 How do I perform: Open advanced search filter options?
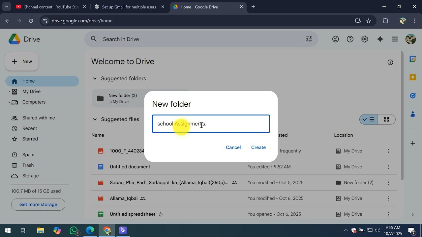[309, 39]
